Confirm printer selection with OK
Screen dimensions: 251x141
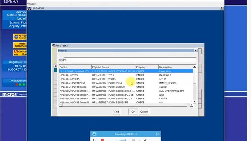pos(133,112)
